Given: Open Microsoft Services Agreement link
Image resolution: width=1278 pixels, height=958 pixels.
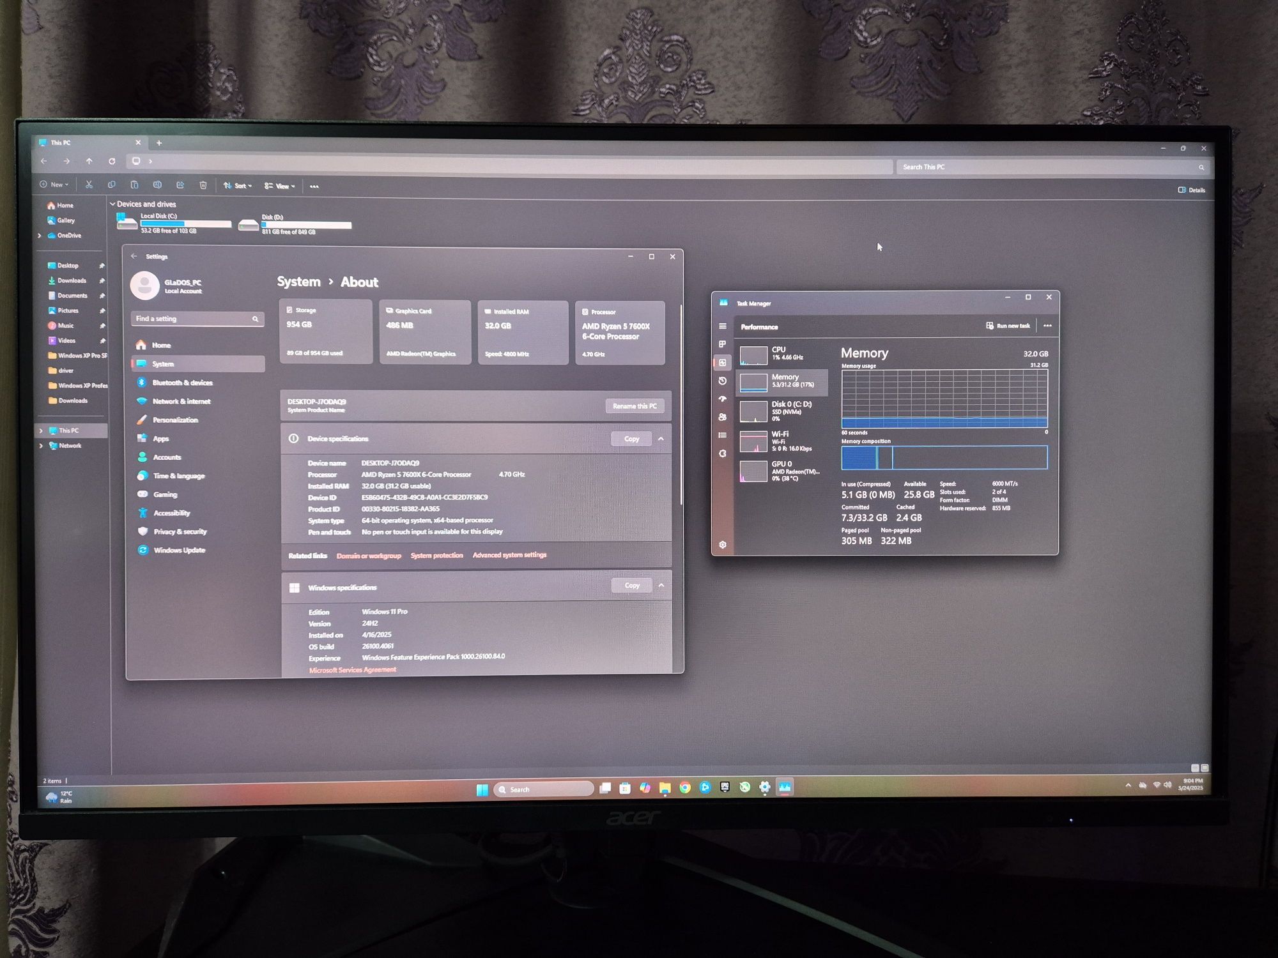Looking at the screenshot, I should pyautogui.click(x=352, y=670).
